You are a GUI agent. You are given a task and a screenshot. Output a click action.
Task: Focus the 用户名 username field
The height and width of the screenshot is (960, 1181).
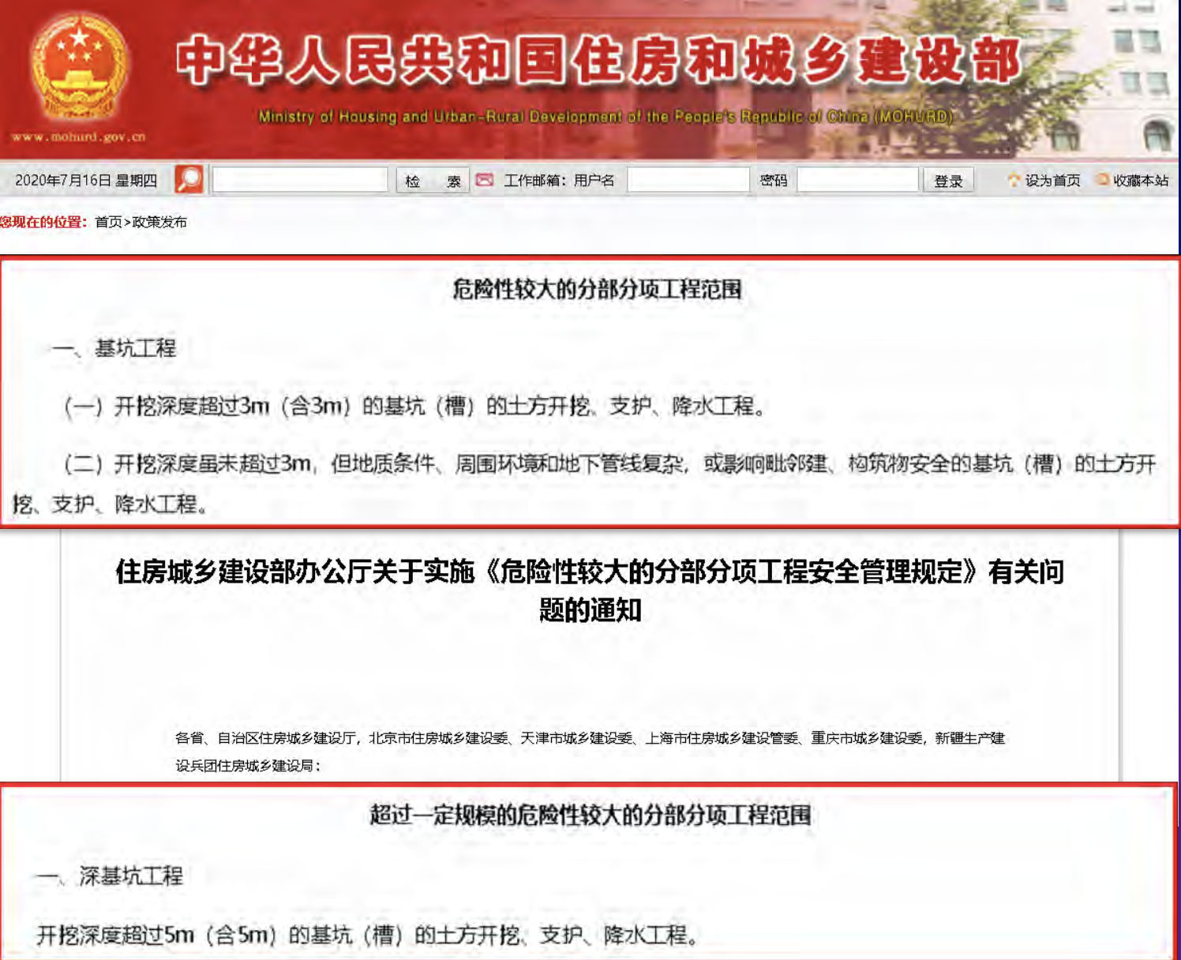(x=688, y=180)
